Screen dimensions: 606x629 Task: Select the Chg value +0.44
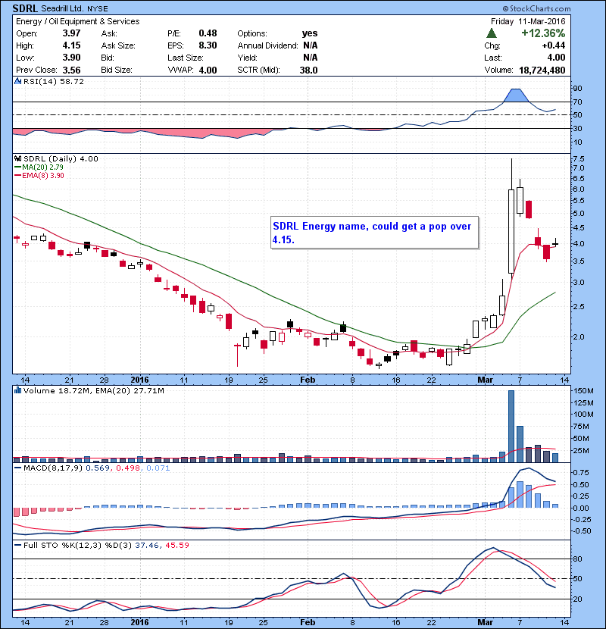554,45
